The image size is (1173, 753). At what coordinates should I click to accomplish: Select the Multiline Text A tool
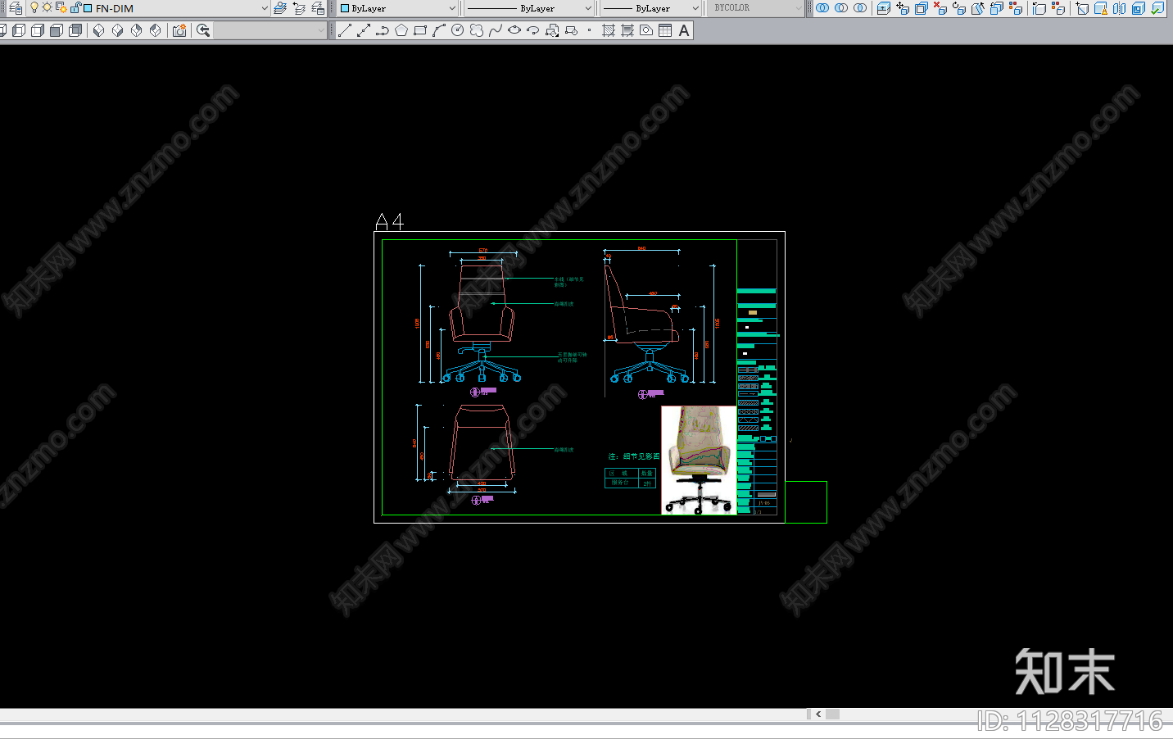pyautogui.click(x=684, y=30)
